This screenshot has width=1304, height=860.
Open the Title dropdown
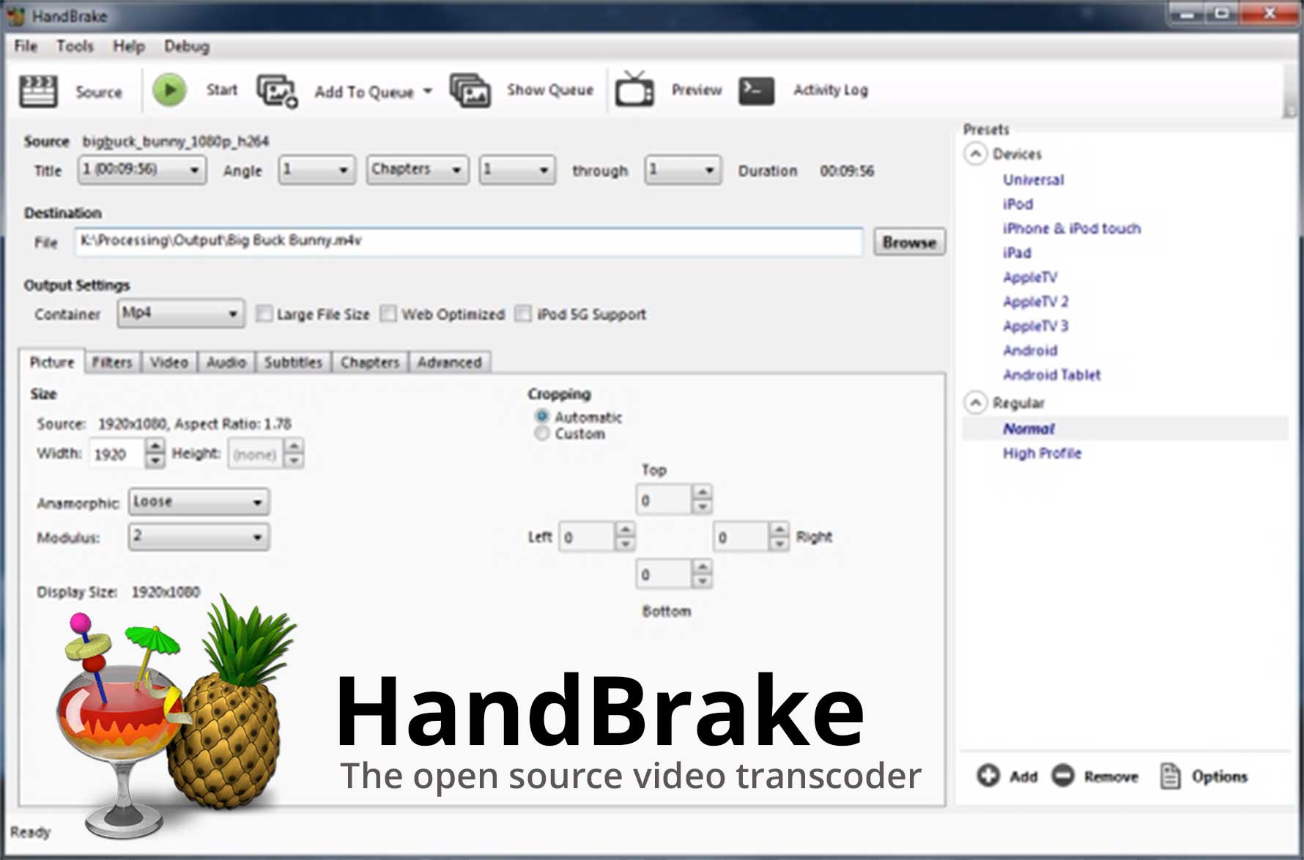point(142,170)
